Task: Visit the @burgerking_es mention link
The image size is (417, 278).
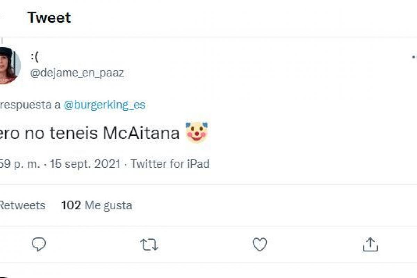Action: pos(104,105)
